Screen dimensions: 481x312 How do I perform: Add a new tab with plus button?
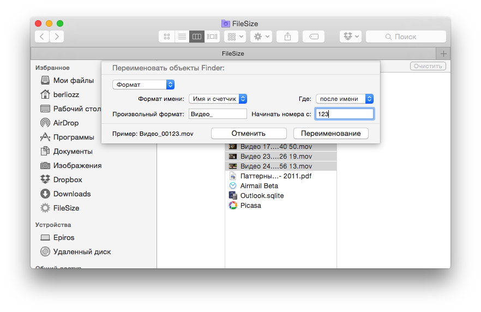point(443,53)
